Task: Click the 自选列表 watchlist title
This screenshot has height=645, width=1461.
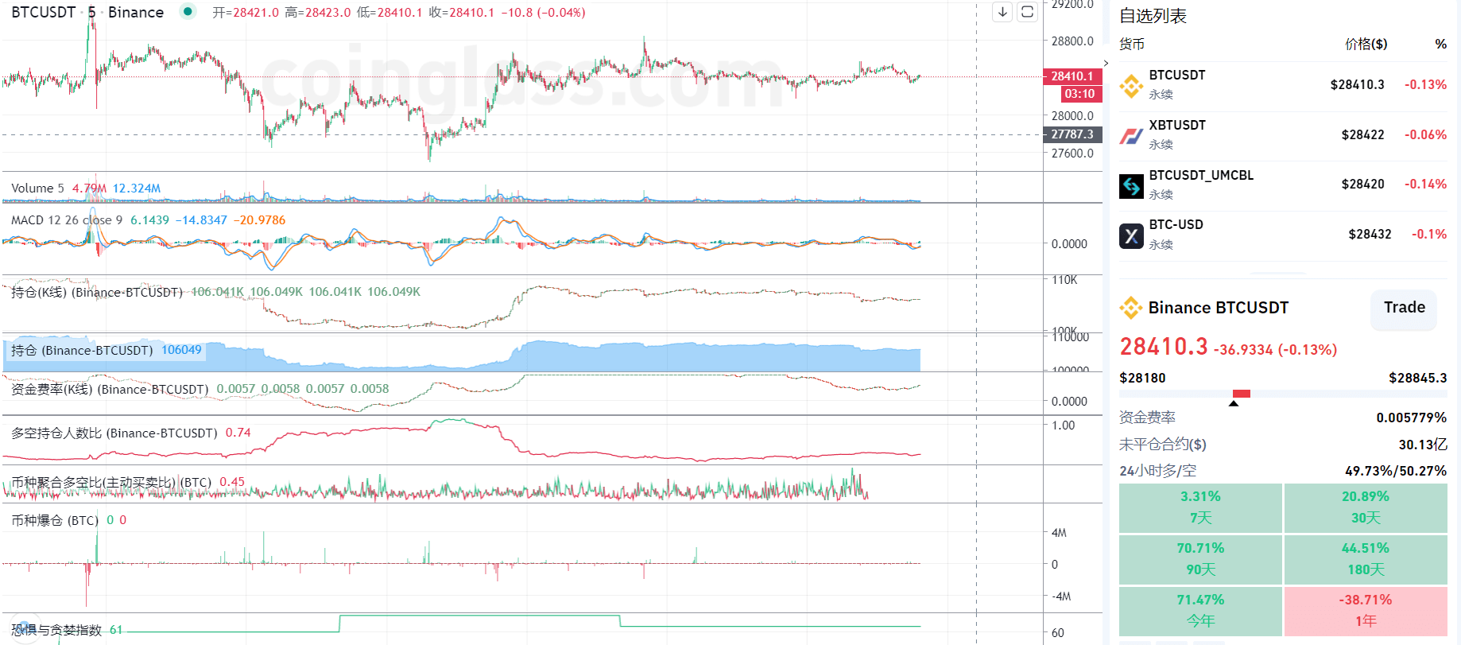Action: point(1153,16)
